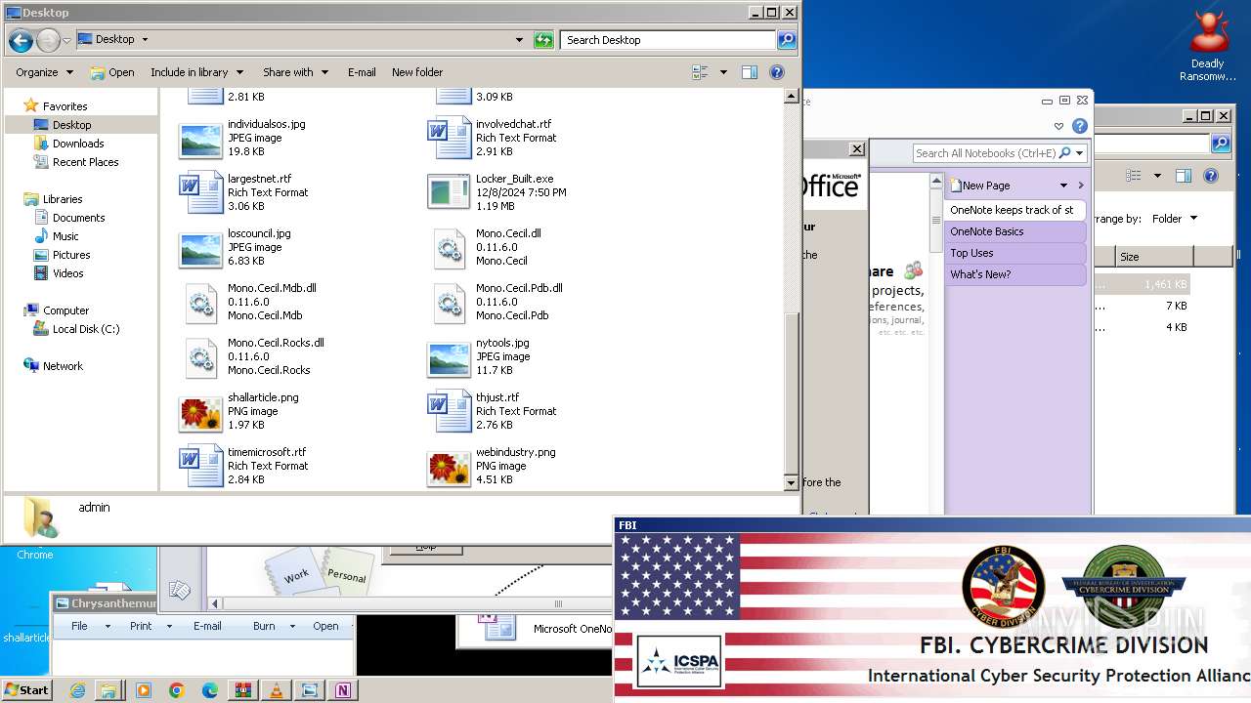Viewport: 1251px width, 703px height.
Task: Open recent pages dropdown beside the forward button
Action: coord(66,40)
